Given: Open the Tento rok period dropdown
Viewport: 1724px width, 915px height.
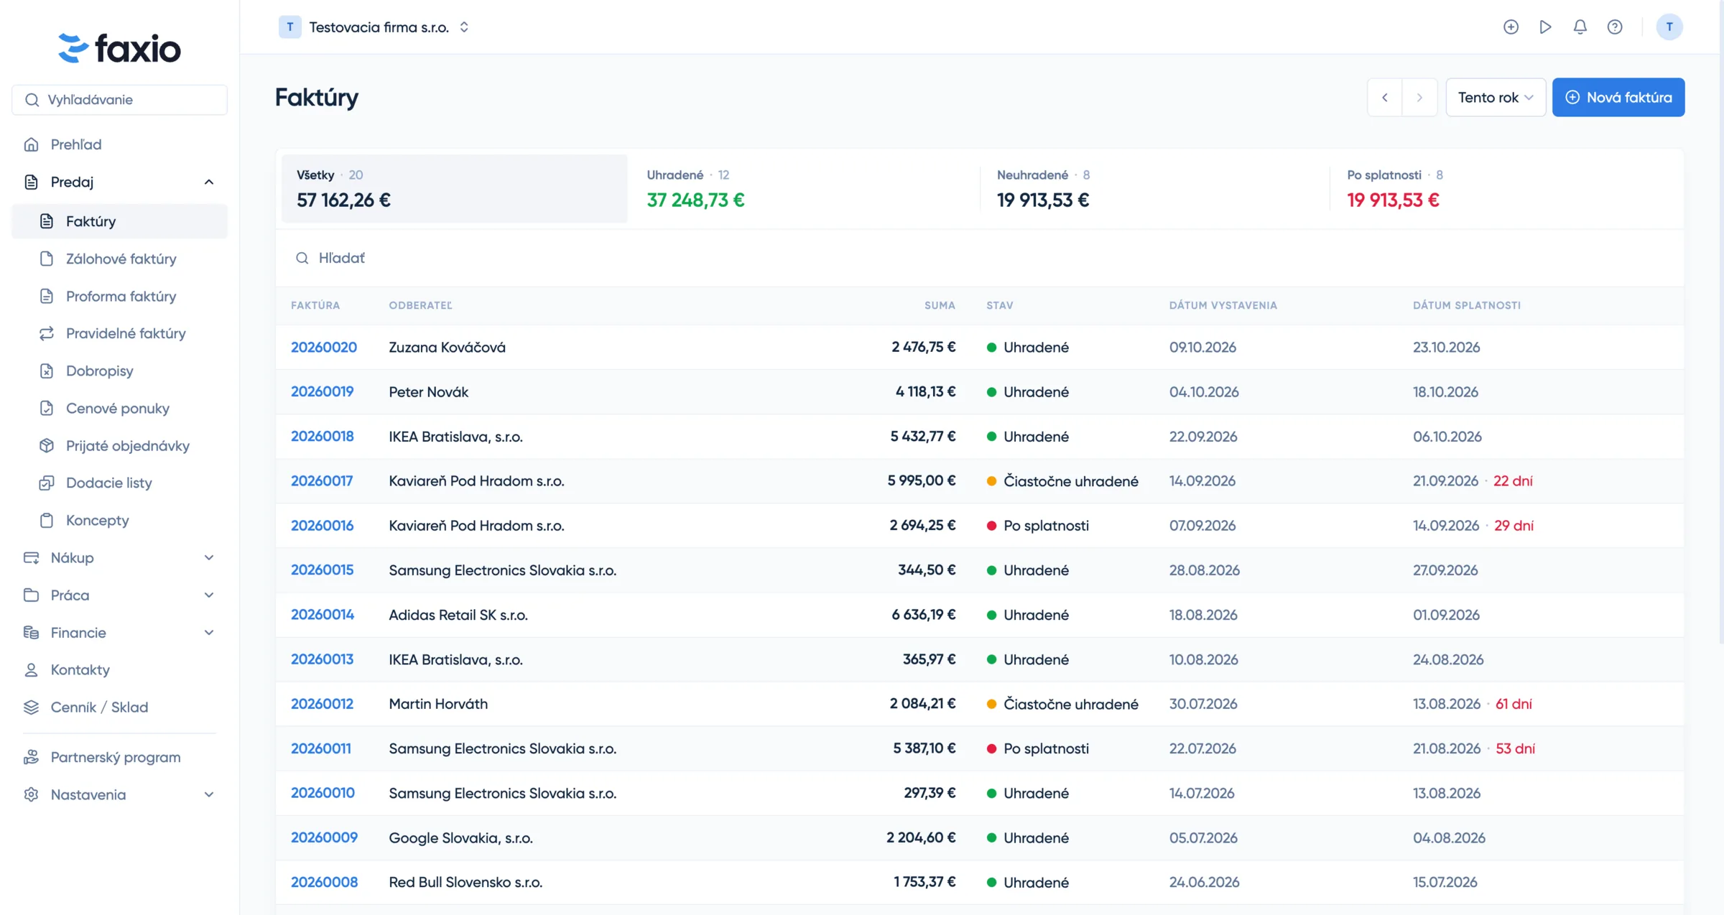Looking at the screenshot, I should point(1496,97).
